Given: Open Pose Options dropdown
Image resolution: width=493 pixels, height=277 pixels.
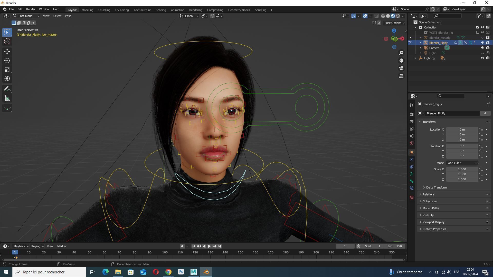Looking at the screenshot, I should click(x=394, y=23).
